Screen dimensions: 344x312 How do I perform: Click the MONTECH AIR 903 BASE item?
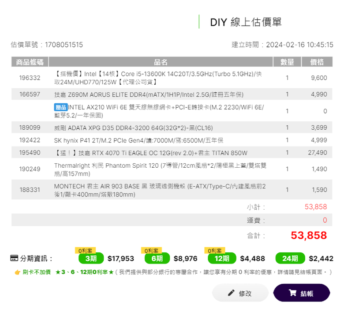(160, 190)
